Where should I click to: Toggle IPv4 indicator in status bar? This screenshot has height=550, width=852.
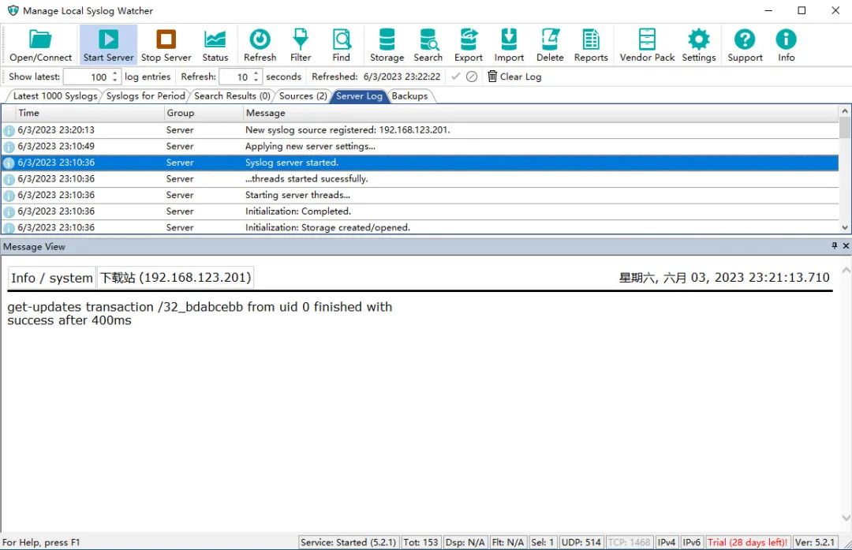(x=667, y=542)
